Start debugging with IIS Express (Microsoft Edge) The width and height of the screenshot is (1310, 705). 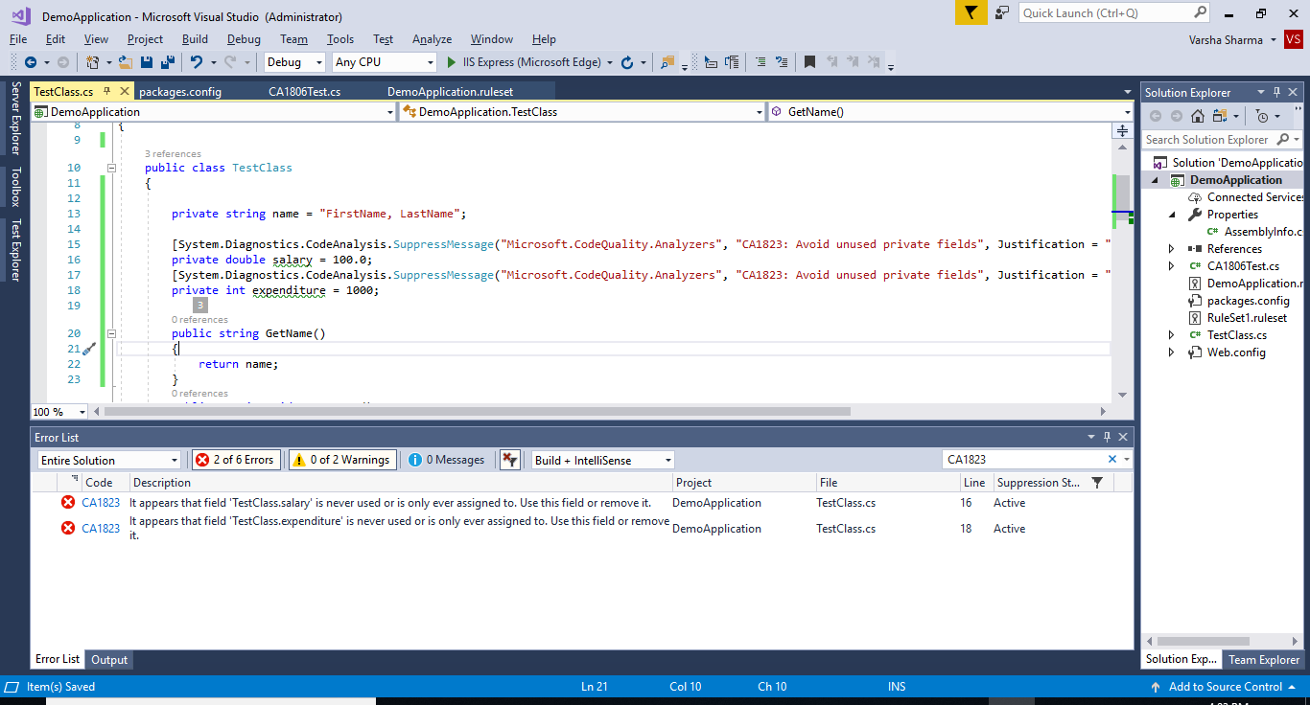tap(451, 61)
